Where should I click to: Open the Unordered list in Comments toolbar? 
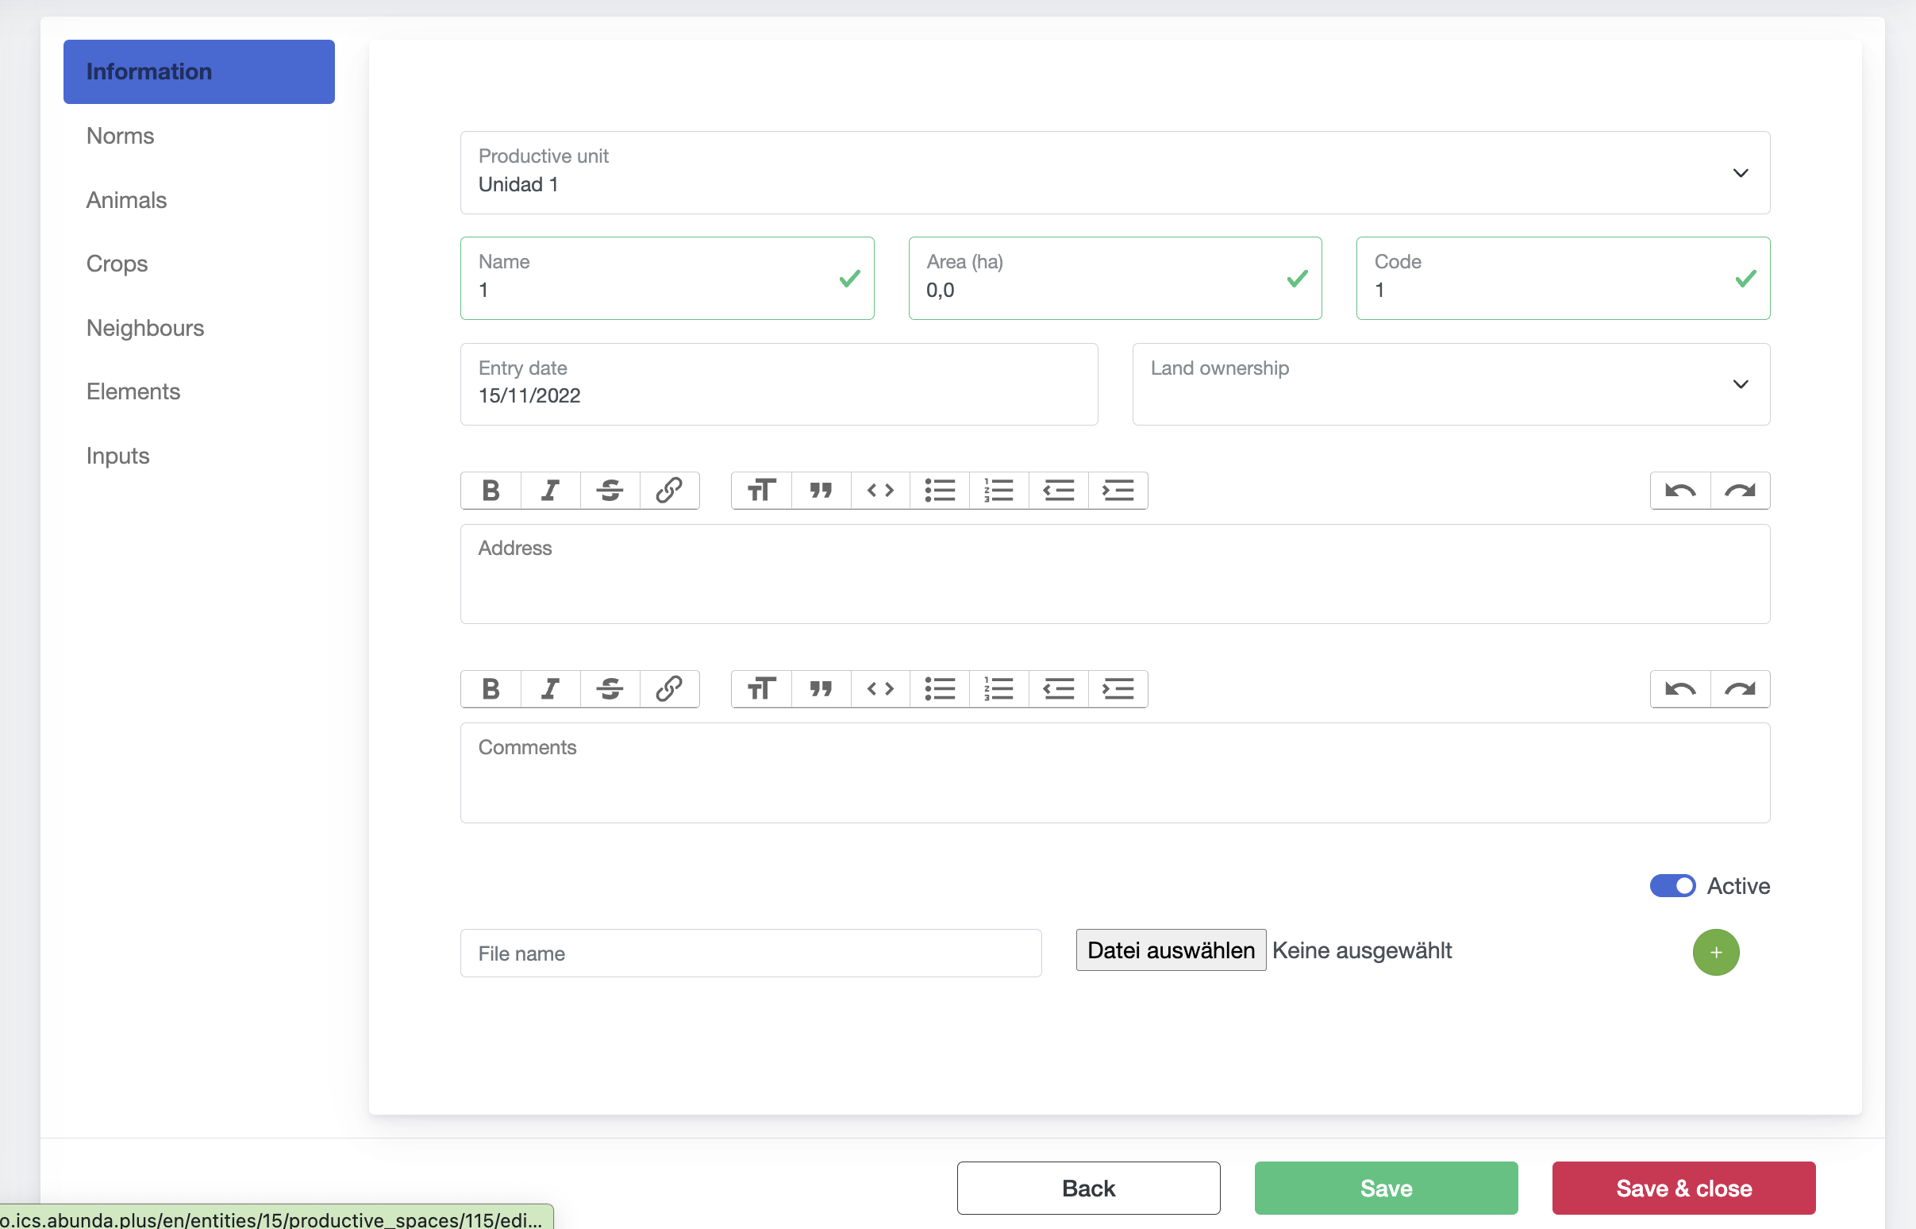tap(938, 687)
